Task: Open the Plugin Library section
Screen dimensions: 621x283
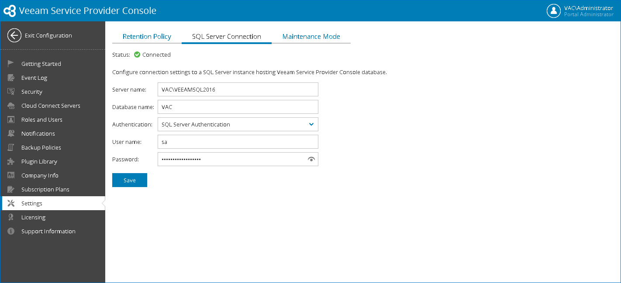Action: point(52,161)
